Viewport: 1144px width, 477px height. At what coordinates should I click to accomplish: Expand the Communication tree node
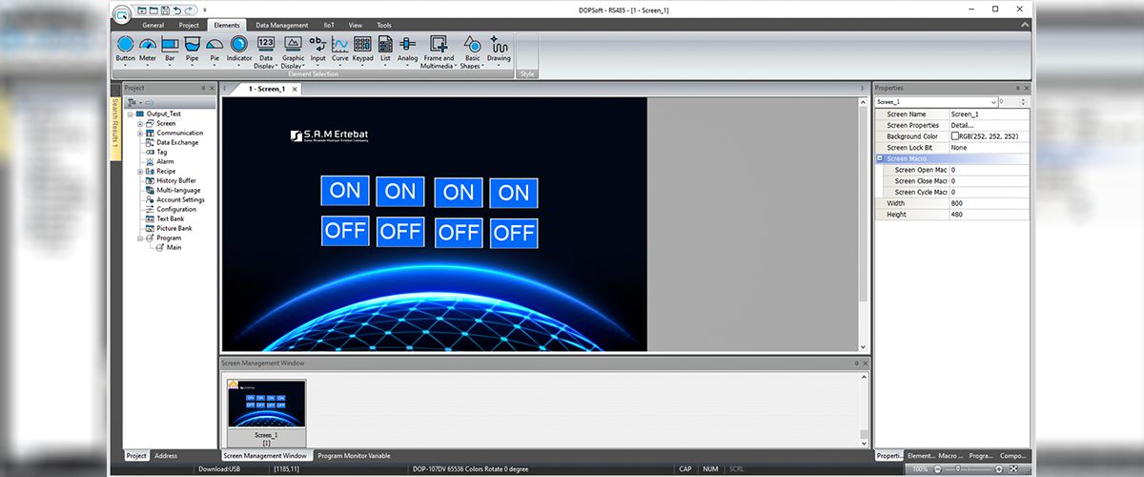click(x=140, y=133)
